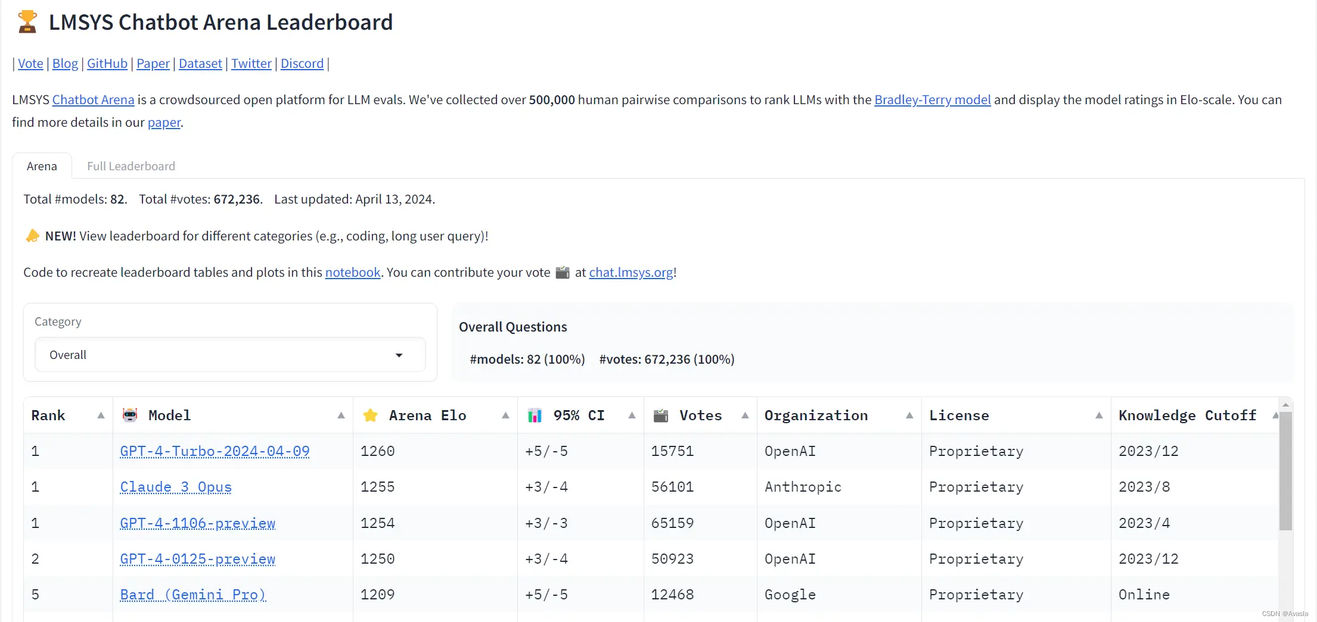
Task: Click the Overall Questions heading
Action: pos(512,327)
